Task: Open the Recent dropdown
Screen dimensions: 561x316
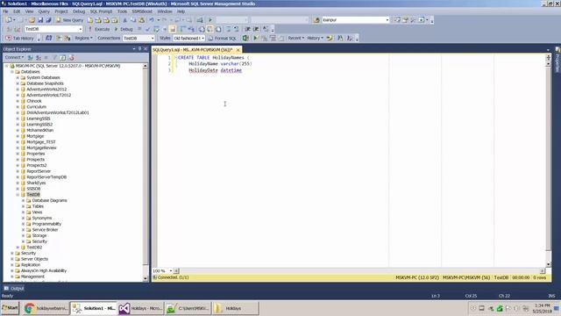Action: (x=296, y=38)
